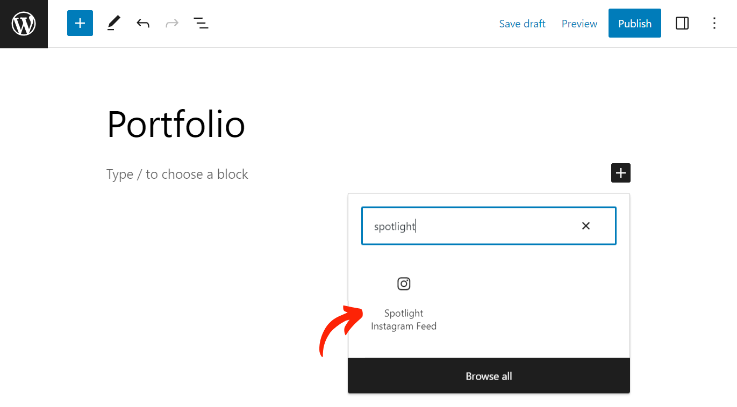
Task: Click the Browse all button
Action: [x=489, y=376]
